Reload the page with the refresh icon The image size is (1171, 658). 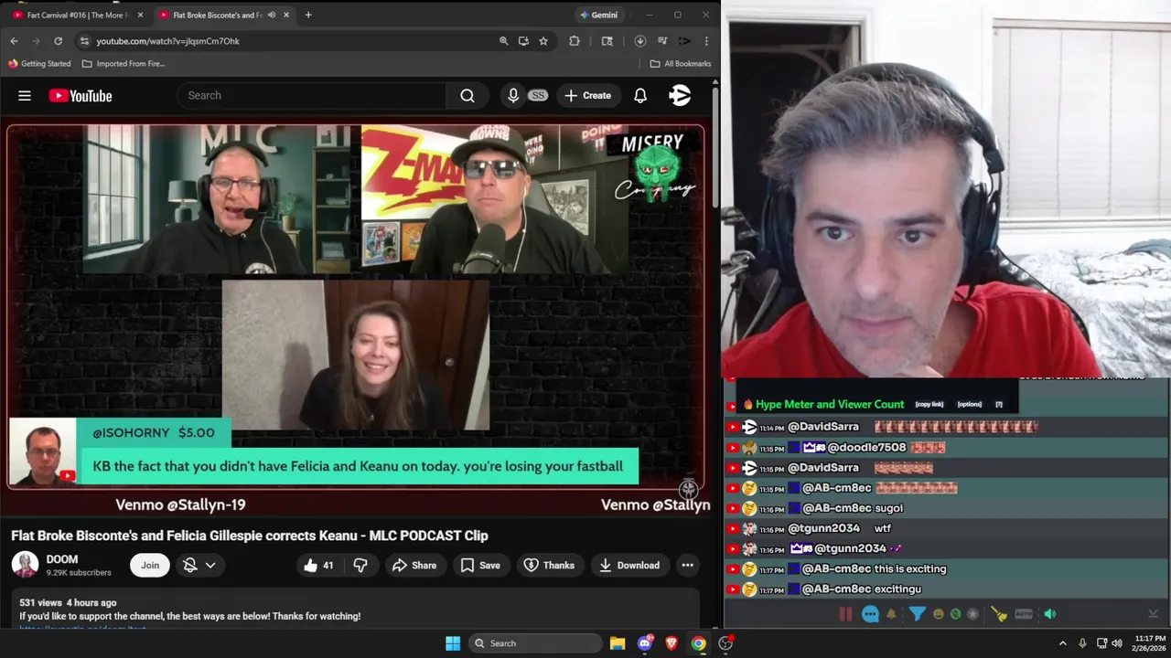pos(58,40)
